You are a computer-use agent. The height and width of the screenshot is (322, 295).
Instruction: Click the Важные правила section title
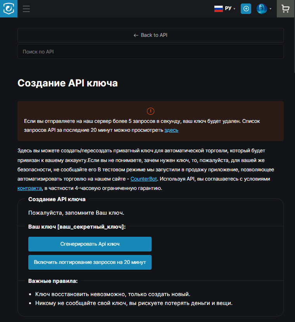coord(53,281)
